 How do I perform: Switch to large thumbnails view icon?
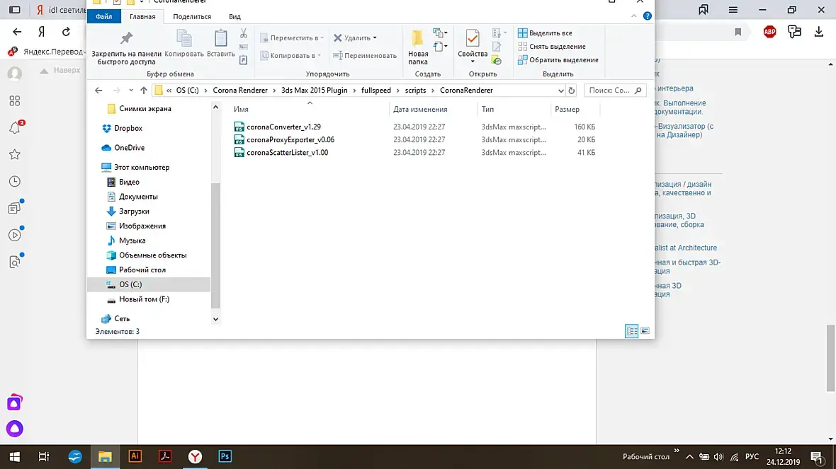click(x=645, y=331)
